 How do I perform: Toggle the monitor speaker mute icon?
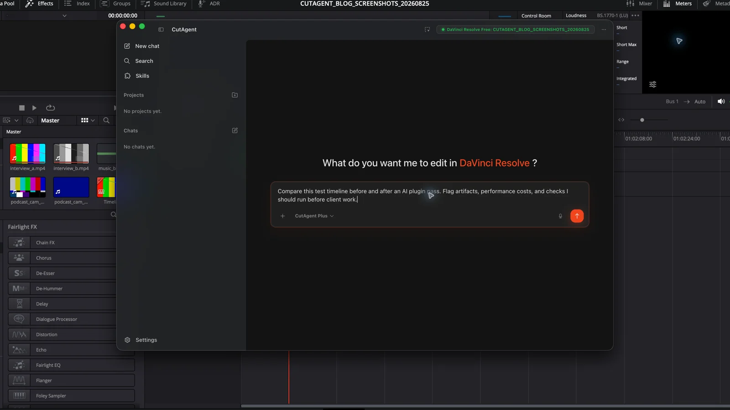click(x=721, y=102)
